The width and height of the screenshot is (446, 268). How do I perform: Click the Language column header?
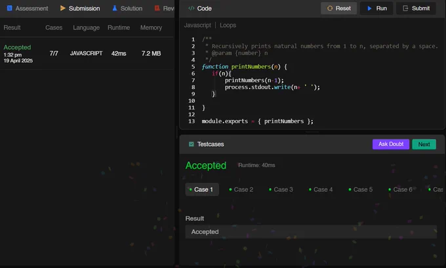[x=86, y=28]
